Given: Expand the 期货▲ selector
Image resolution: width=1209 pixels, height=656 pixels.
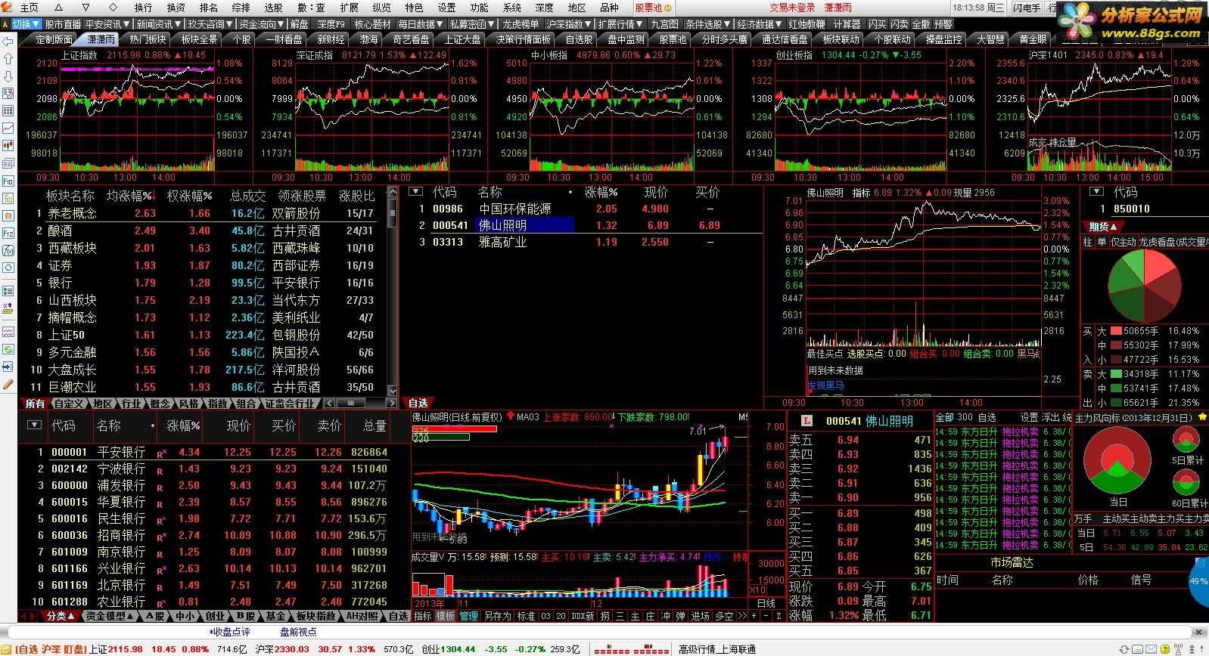Looking at the screenshot, I should tap(1103, 227).
